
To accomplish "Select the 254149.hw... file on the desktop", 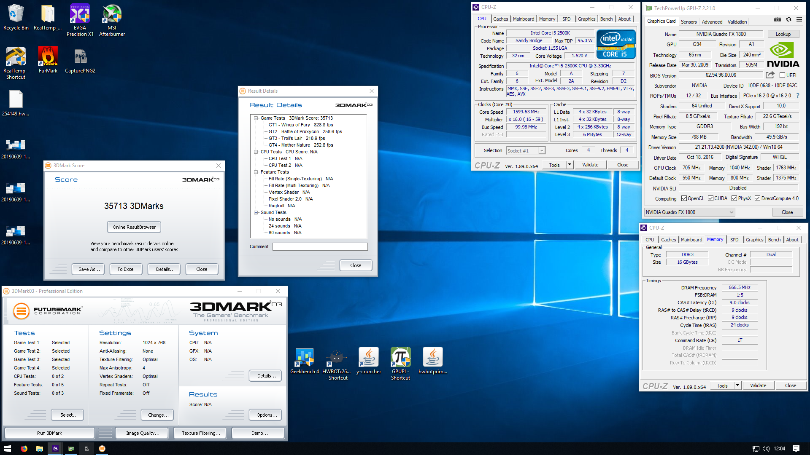I will point(16,103).
